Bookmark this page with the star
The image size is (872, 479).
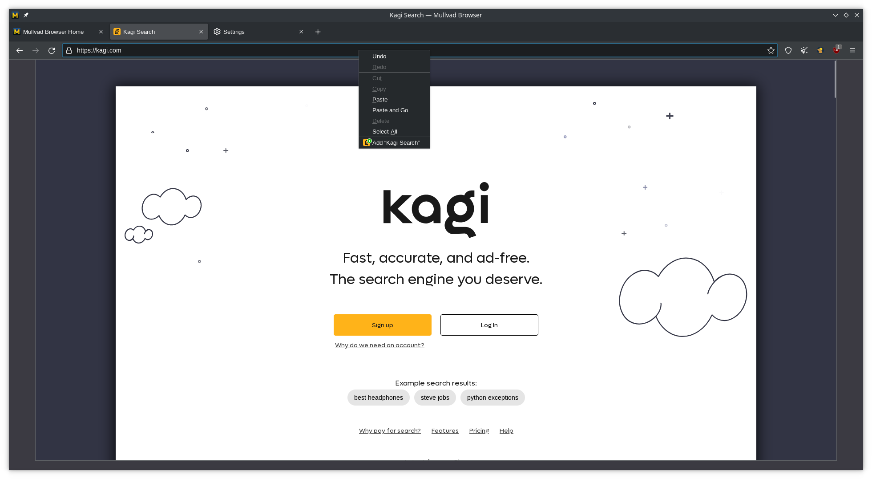[771, 50]
